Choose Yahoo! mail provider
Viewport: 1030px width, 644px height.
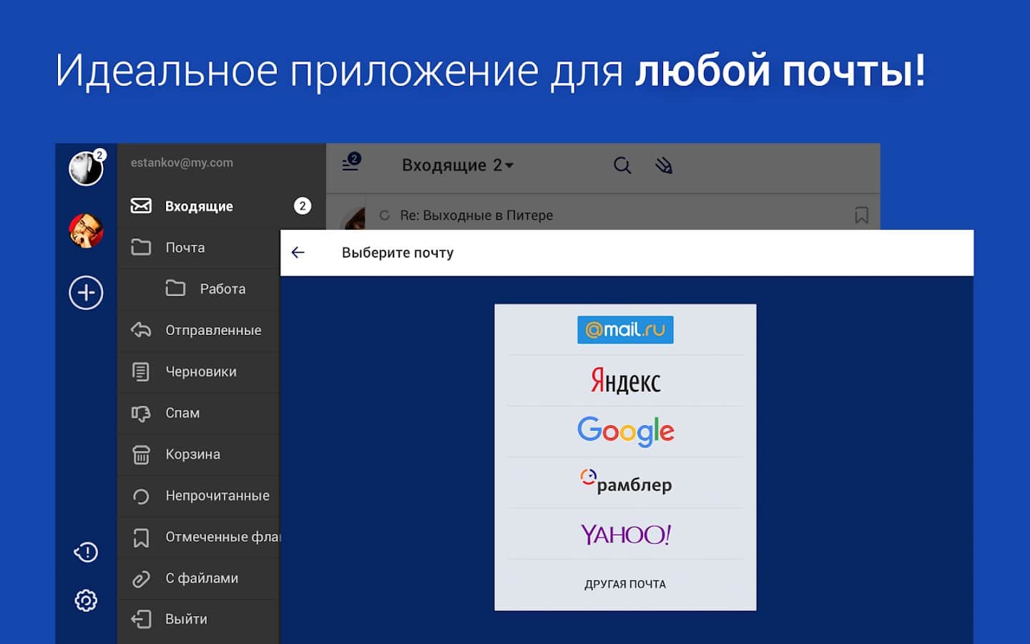(625, 535)
